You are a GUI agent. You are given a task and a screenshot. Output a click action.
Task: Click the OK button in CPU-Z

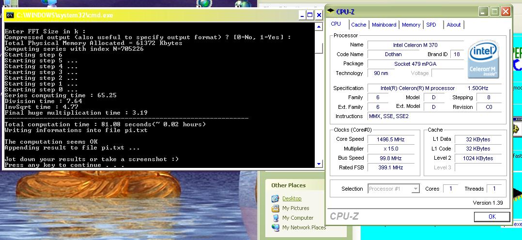(x=491, y=217)
